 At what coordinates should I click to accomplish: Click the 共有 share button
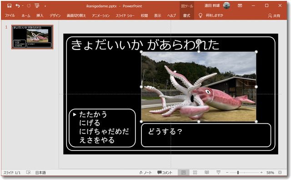click(274, 16)
